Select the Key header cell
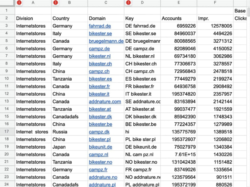 [142, 18]
